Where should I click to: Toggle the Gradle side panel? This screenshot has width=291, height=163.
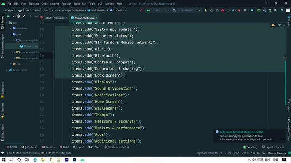point(289,21)
